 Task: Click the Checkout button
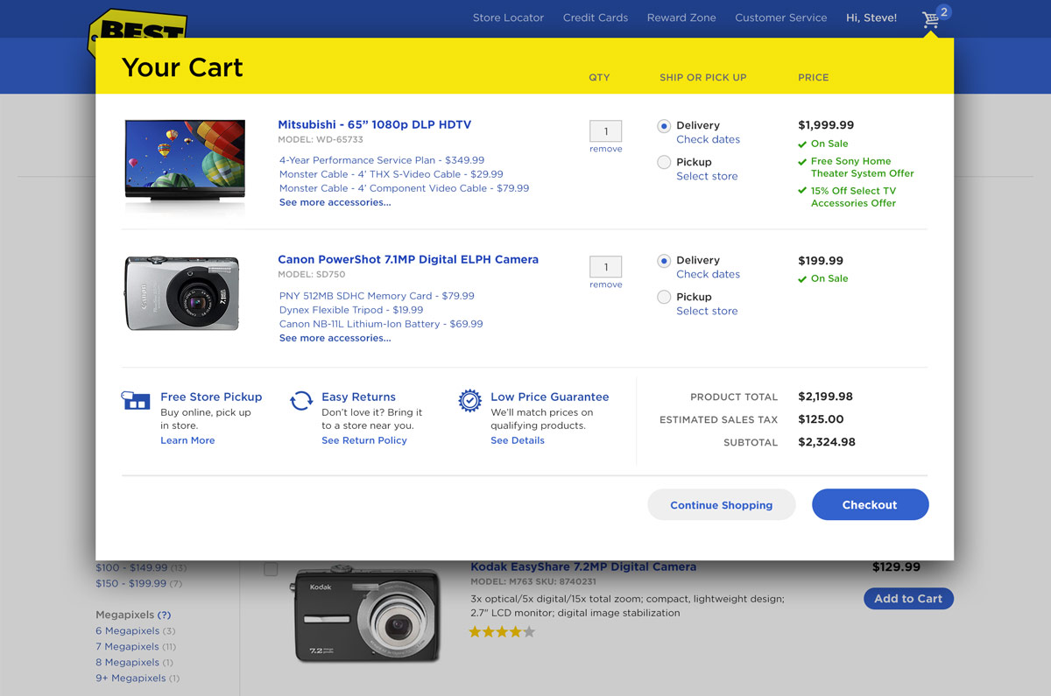click(x=870, y=504)
